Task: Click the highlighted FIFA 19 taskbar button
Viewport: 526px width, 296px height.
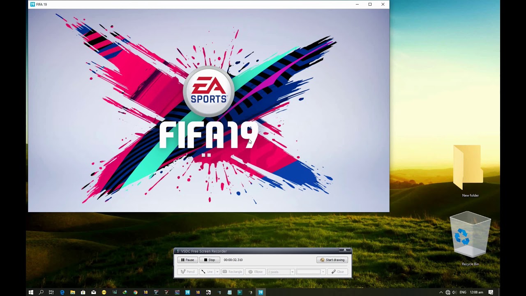Action: pos(261,292)
